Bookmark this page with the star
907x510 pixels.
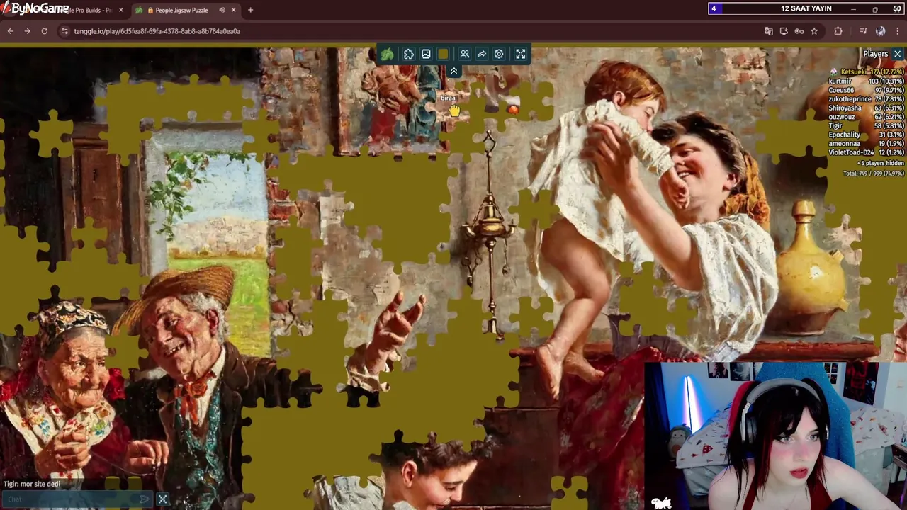click(x=814, y=31)
